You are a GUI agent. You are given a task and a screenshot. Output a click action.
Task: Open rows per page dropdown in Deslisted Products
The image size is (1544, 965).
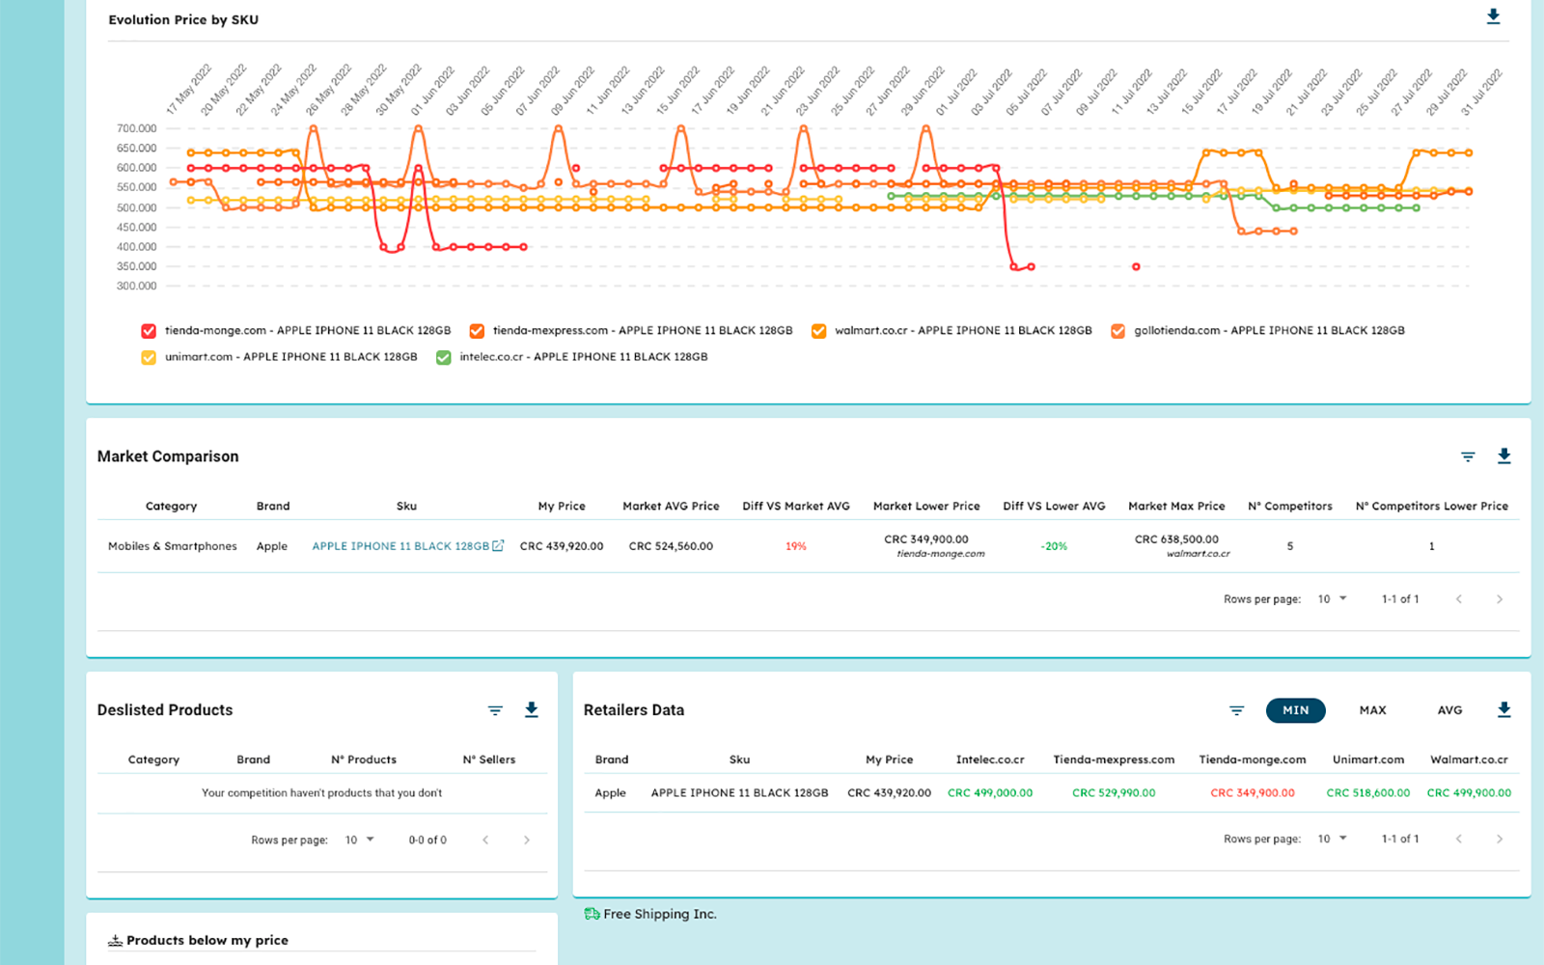coord(359,841)
